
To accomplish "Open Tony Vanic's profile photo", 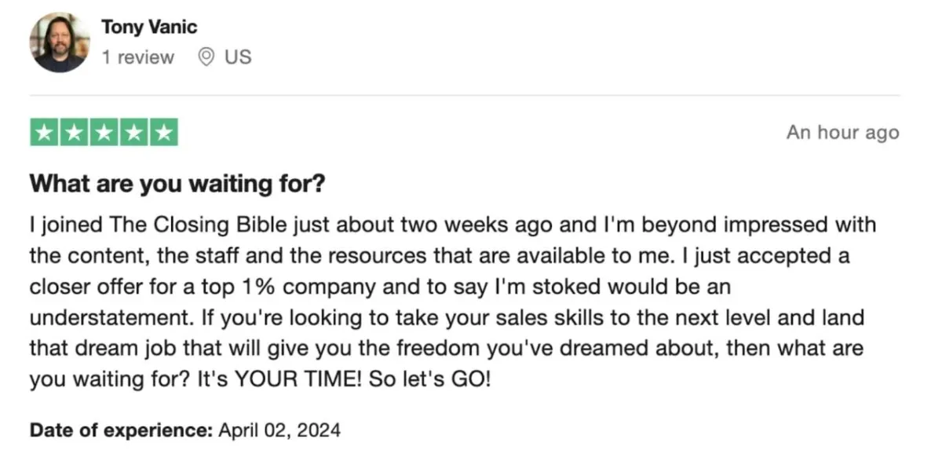I will [x=59, y=43].
